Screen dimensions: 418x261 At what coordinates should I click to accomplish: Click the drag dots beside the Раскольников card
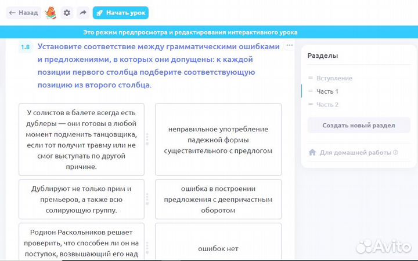pyautogui.click(x=147, y=248)
